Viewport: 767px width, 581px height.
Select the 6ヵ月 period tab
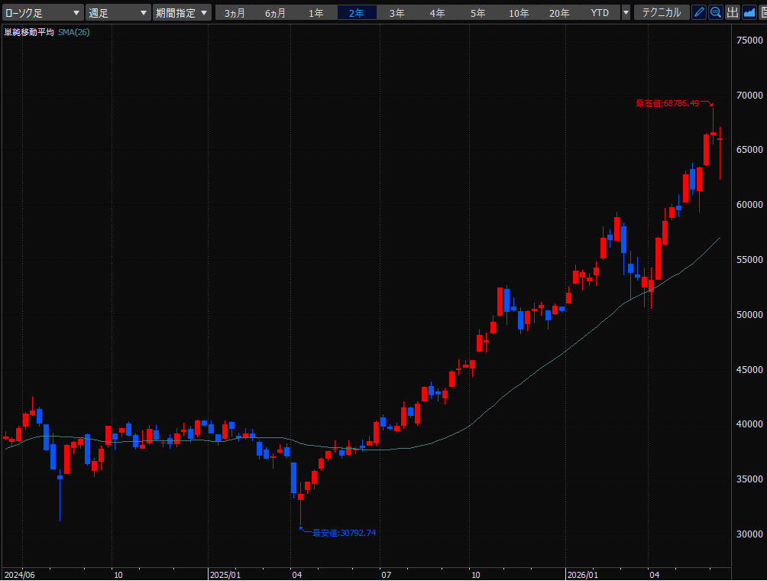coord(275,13)
